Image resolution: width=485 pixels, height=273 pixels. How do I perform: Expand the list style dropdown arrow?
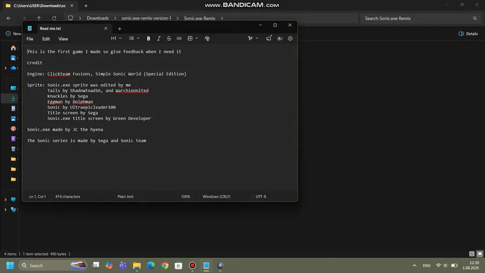pos(138,38)
